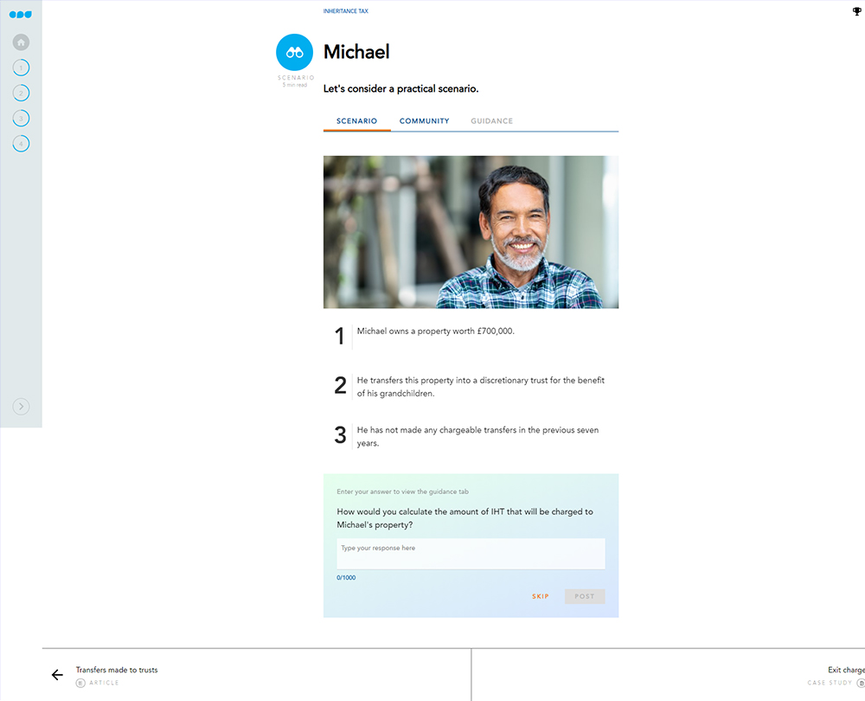Open module 1 in the sidebar
The image size is (865, 701).
(21, 68)
